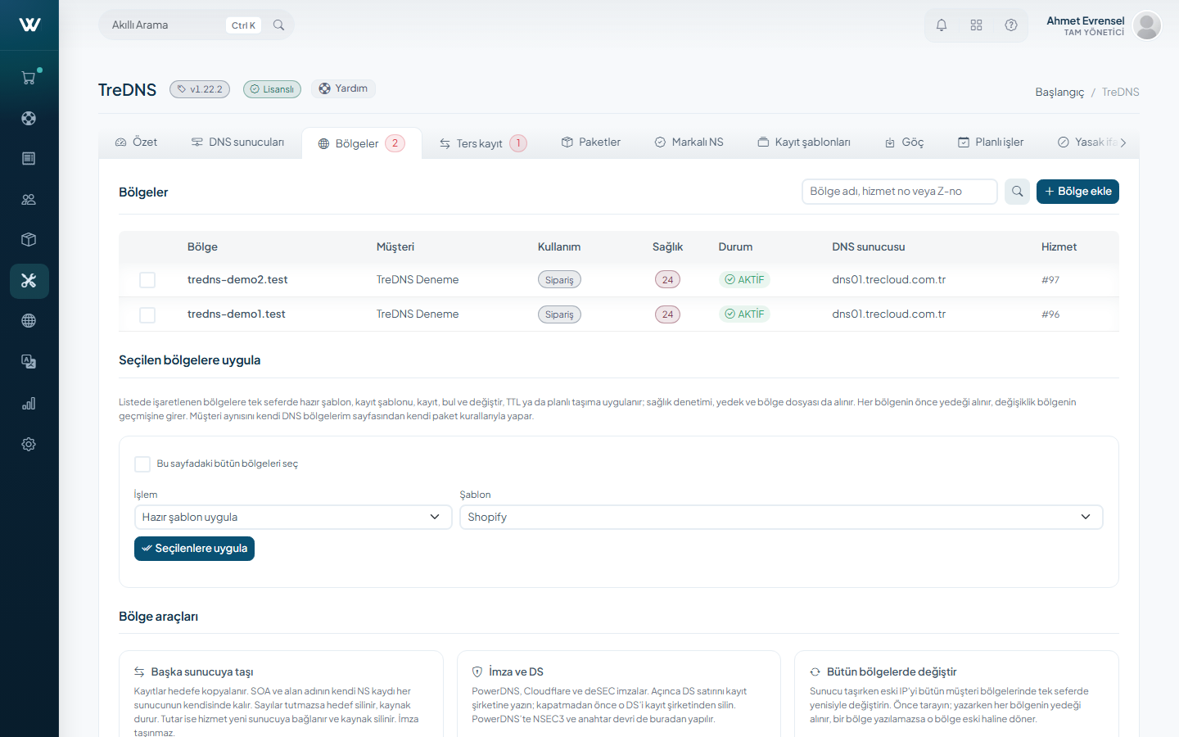Image resolution: width=1179 pixels, height=737 pixels.
Task: Switch to the Ters kayıt tab
Action: point(483,143)
